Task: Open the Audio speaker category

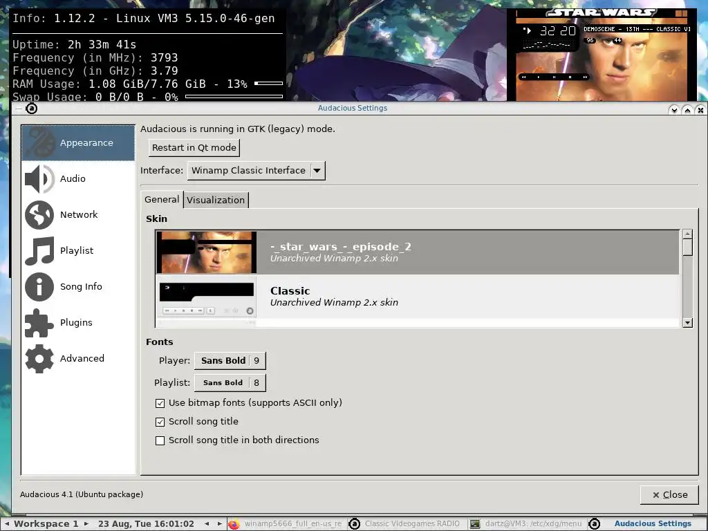Action: click(78, 179)
